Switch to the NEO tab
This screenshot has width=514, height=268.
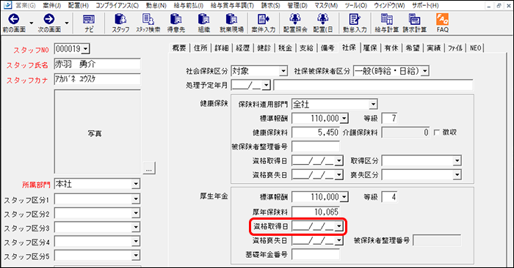(475, 48)
